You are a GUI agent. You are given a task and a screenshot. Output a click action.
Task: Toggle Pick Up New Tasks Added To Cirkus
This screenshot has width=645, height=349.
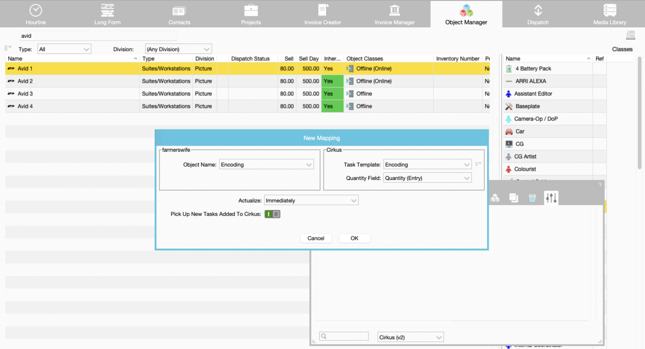point(272,214)
